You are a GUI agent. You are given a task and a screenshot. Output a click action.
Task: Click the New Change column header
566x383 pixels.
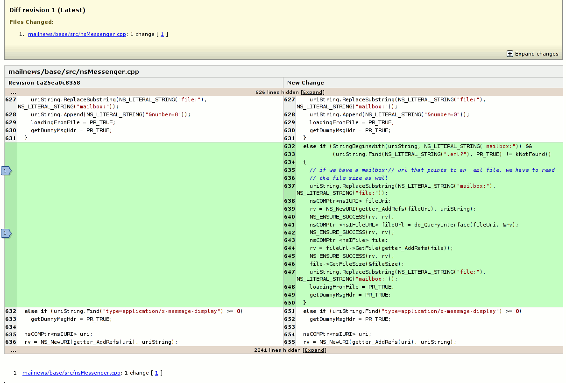click(x=305, y=83)
